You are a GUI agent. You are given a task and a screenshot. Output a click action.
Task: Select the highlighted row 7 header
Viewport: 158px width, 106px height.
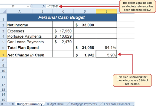(3, 54)
